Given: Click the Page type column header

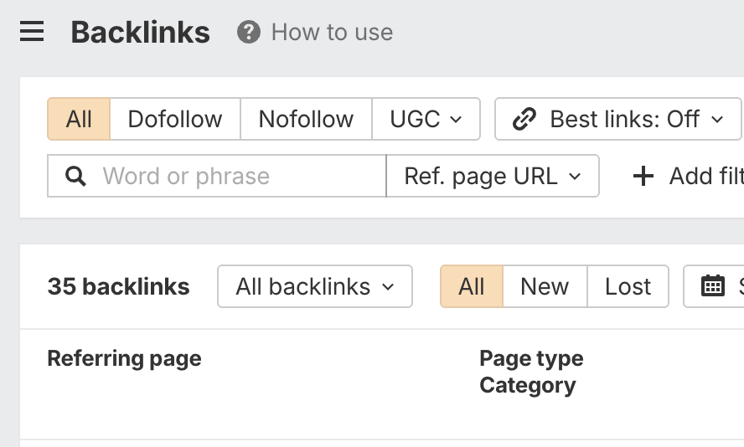Looking at the screenshot, I should tap(531, 358).
